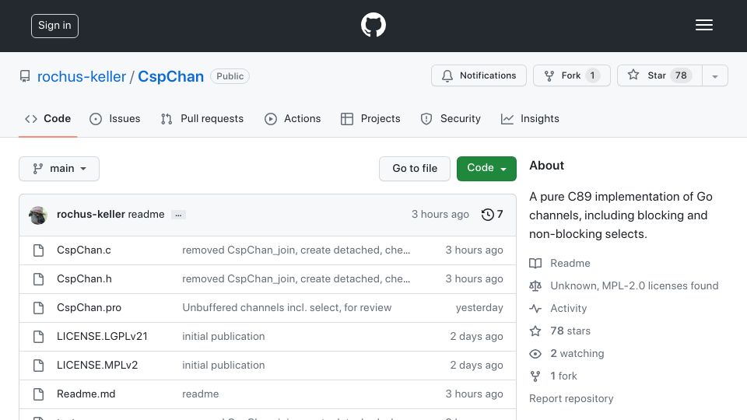Click the Readme link in About sidebar
The image size is (747, 420).
click(x=559, y=264)
